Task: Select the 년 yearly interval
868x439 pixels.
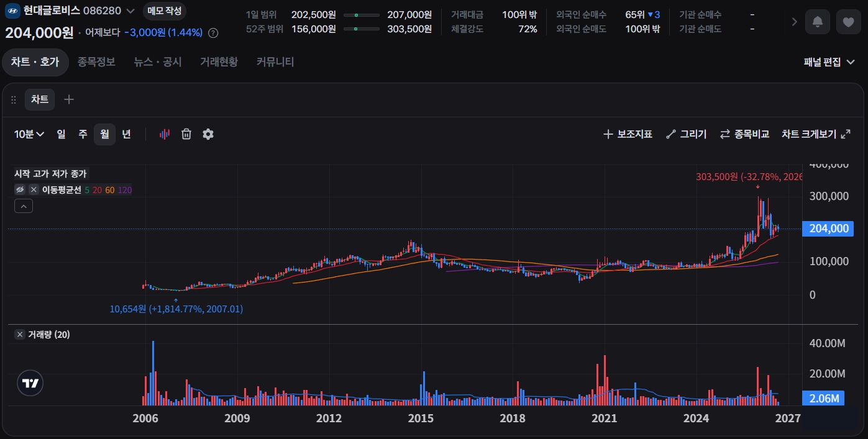Action: (x=126, y=134)
